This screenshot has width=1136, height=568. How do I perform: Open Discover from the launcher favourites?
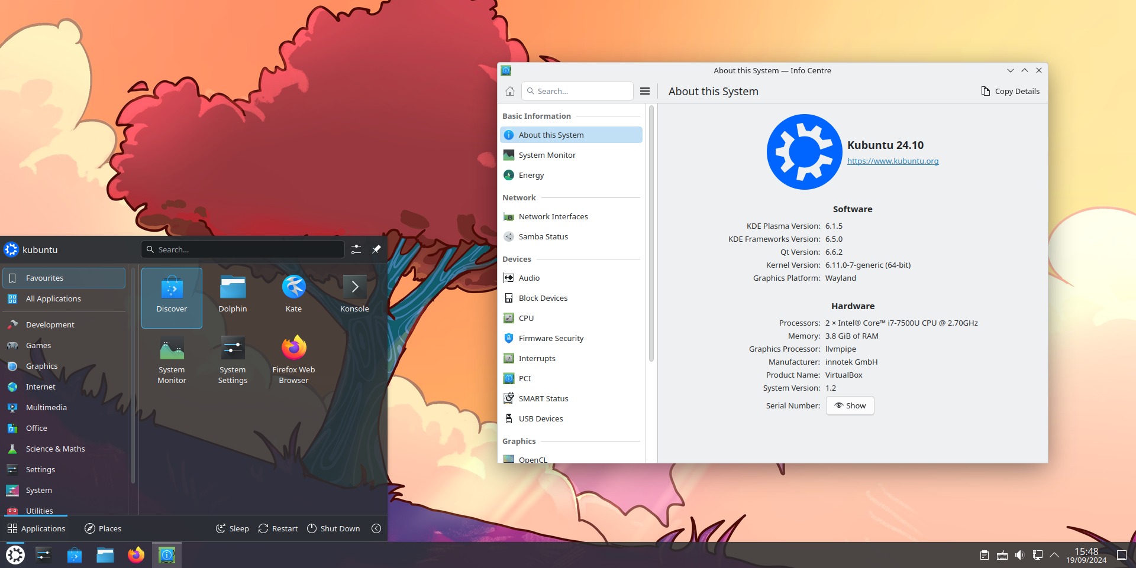click(172, 297)
